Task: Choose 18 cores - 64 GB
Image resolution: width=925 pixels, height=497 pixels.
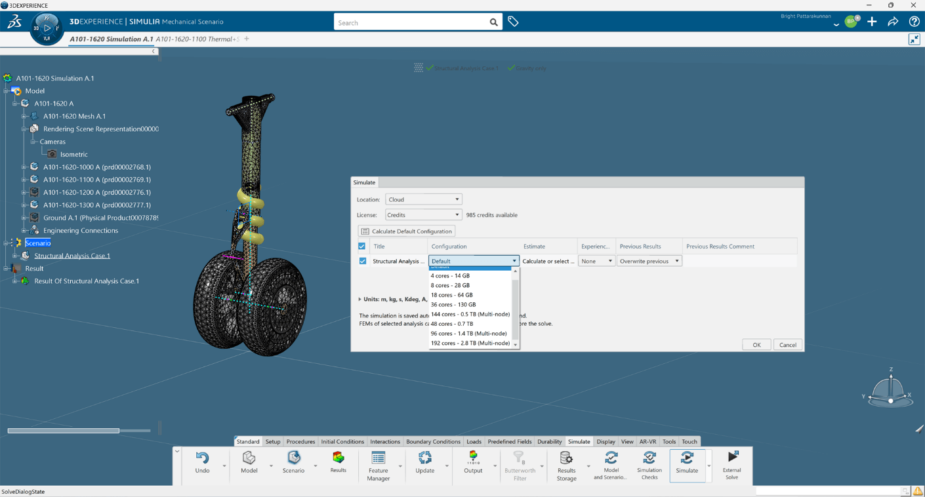Action: coord(470,295)
